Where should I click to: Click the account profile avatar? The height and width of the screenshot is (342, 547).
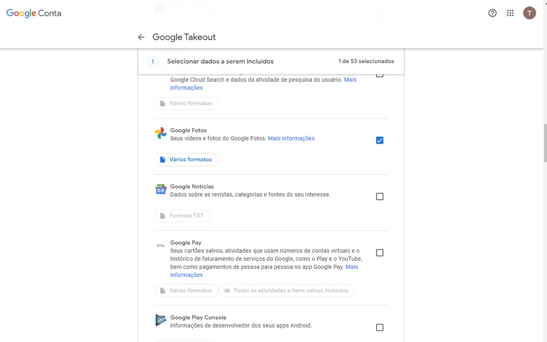pyautogui.click(x=529, y=13)
